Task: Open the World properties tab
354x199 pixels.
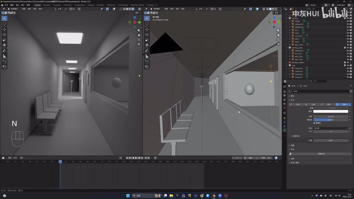Action: coord(285,108)
